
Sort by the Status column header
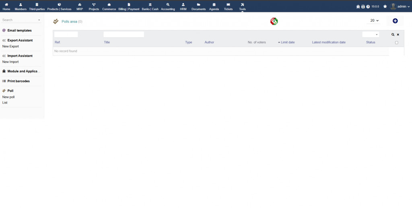[x=371, y=42]
